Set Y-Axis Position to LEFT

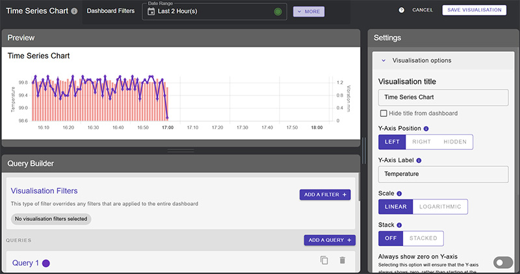click(x=392, y=142)
